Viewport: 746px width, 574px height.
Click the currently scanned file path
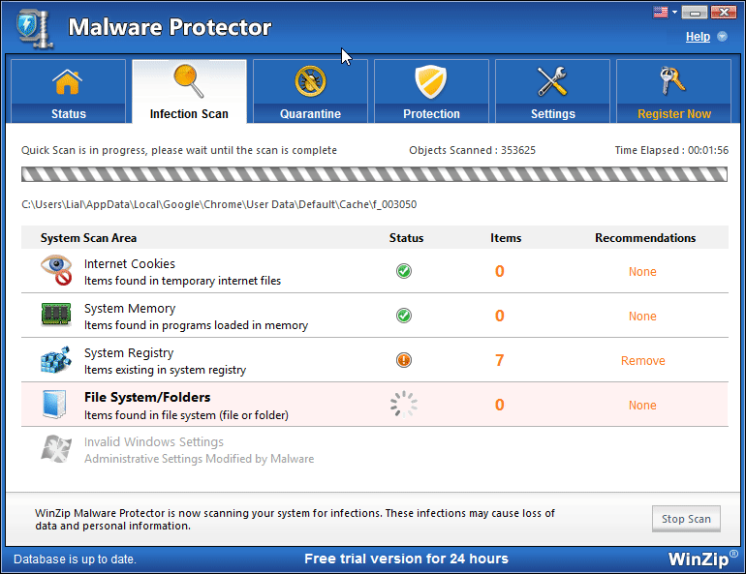tap(219, 204)
